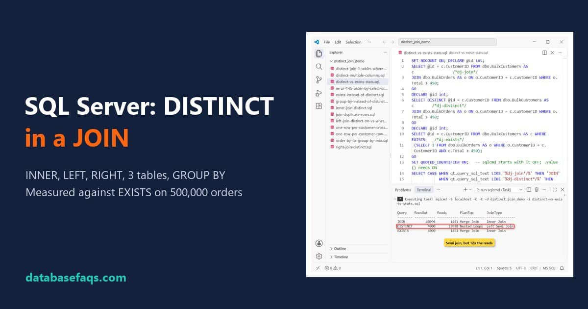This screenshot has width=588, height=309.
Task: Click the VS Code logo icon
Action: tap(317, 42)
